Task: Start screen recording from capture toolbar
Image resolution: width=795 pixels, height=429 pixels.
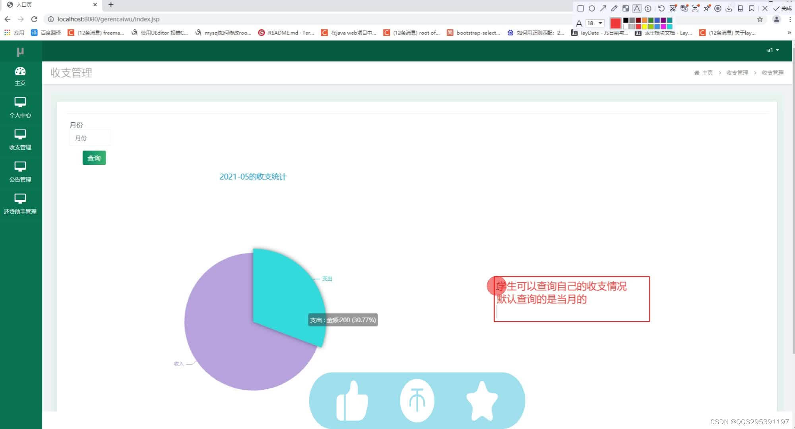Action: [718, 8]
